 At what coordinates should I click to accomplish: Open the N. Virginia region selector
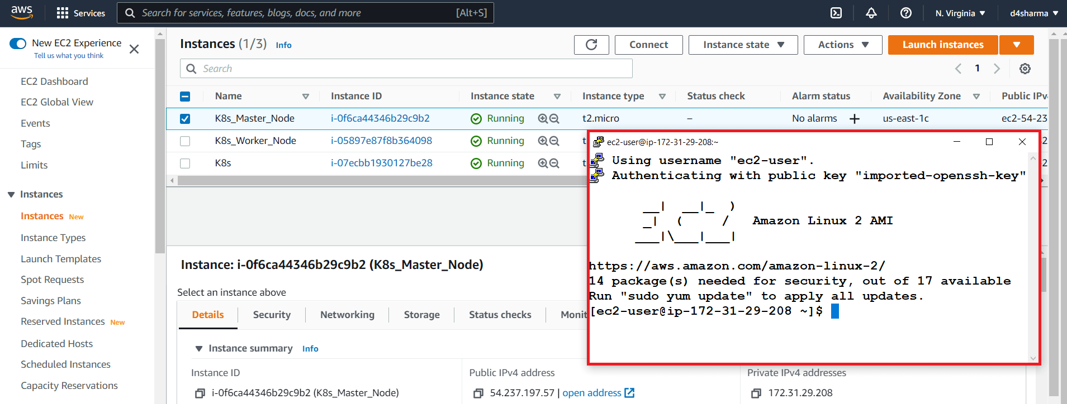(x=960, y=13)
